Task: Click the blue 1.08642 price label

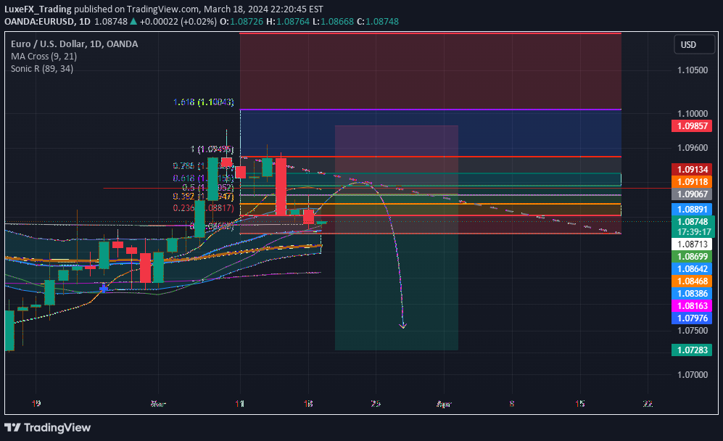Action: (692, 269)
